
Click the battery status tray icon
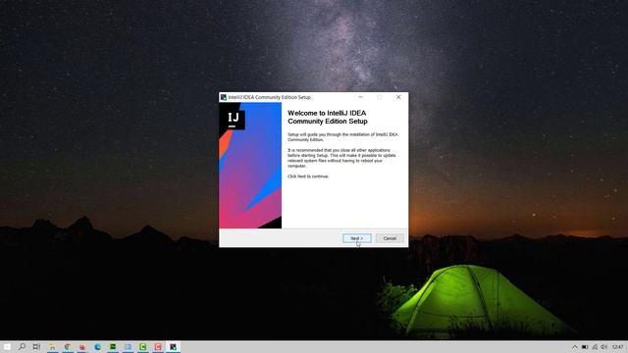pyautogui.click(x=585, y=347)
